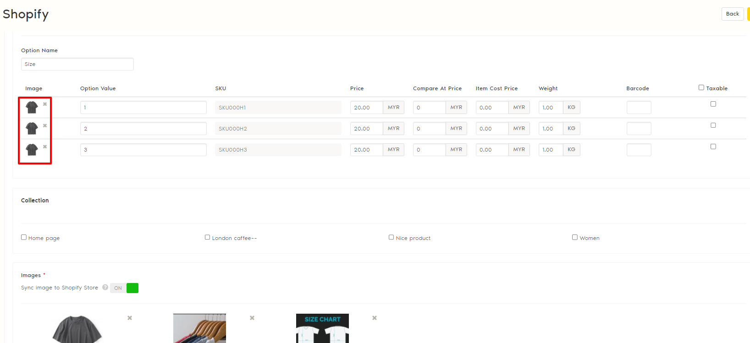
Task: Click the SKU column header
Action: coord(221,88)
